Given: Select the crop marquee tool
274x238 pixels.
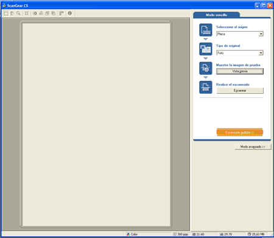Looking at the screenshot, I should pos(6,13).
